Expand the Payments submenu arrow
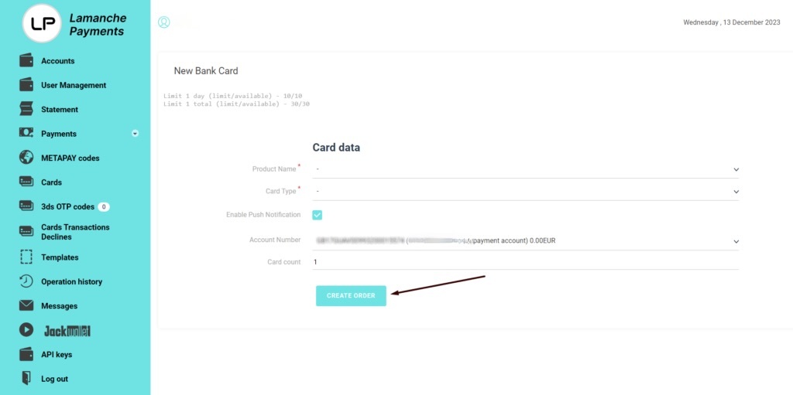 (x=135, y=134)
